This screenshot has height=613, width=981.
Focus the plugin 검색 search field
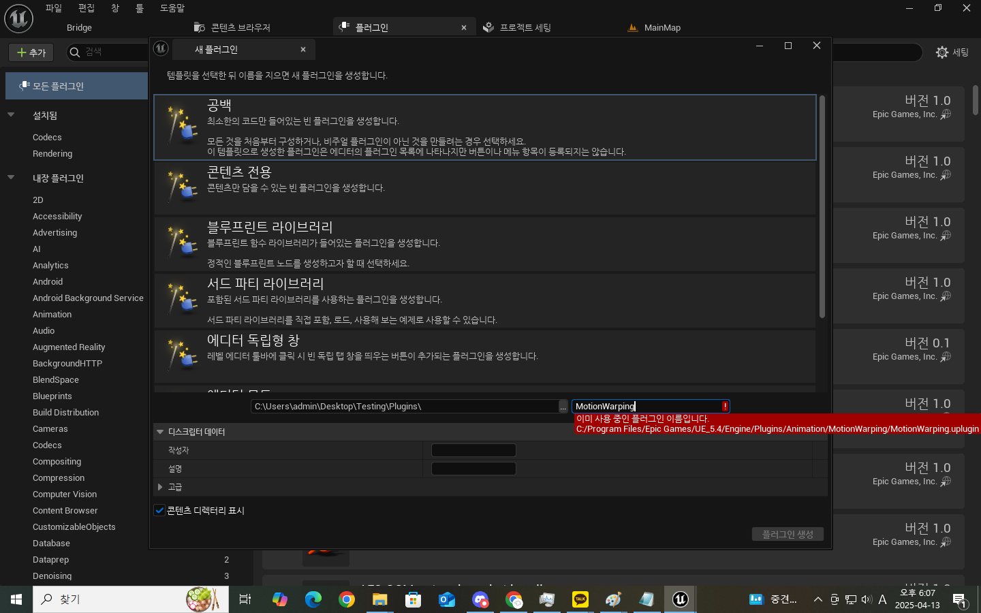click(109, 52)
